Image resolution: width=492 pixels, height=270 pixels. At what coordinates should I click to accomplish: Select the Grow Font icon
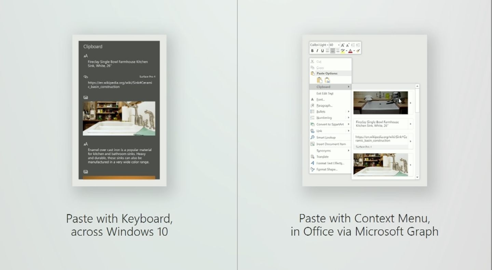[x=343, y=45]
